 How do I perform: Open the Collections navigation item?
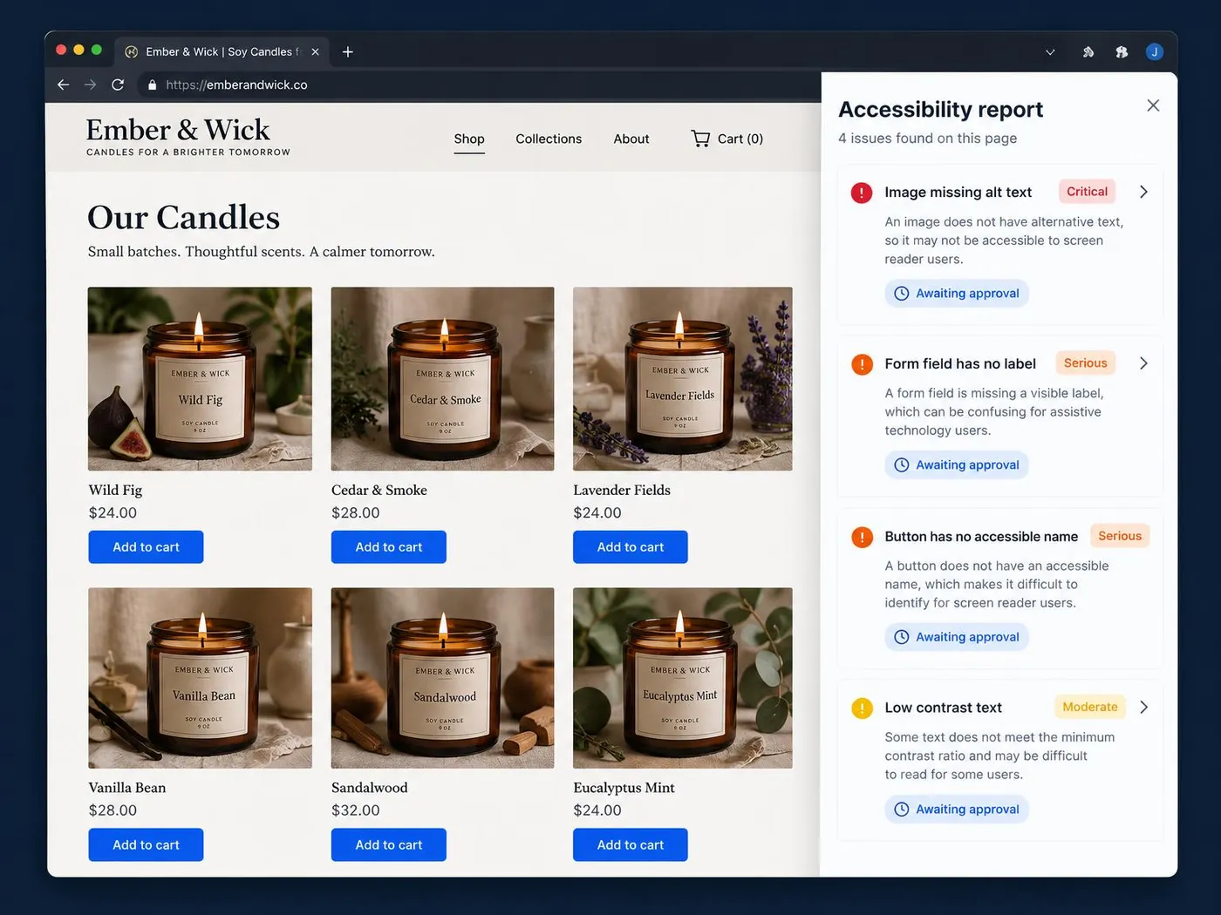tap(549, 139)
